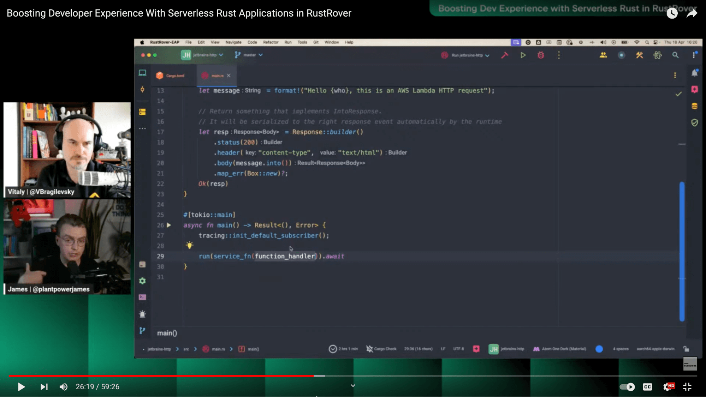Open the Git tool window icon
This screenshot has width=706, height=397.
coord(142,331)
